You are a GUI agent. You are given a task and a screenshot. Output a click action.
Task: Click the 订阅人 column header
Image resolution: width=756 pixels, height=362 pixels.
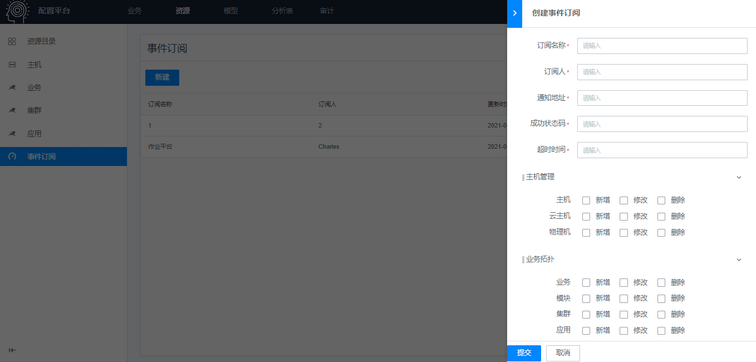(x=327, y=105)
